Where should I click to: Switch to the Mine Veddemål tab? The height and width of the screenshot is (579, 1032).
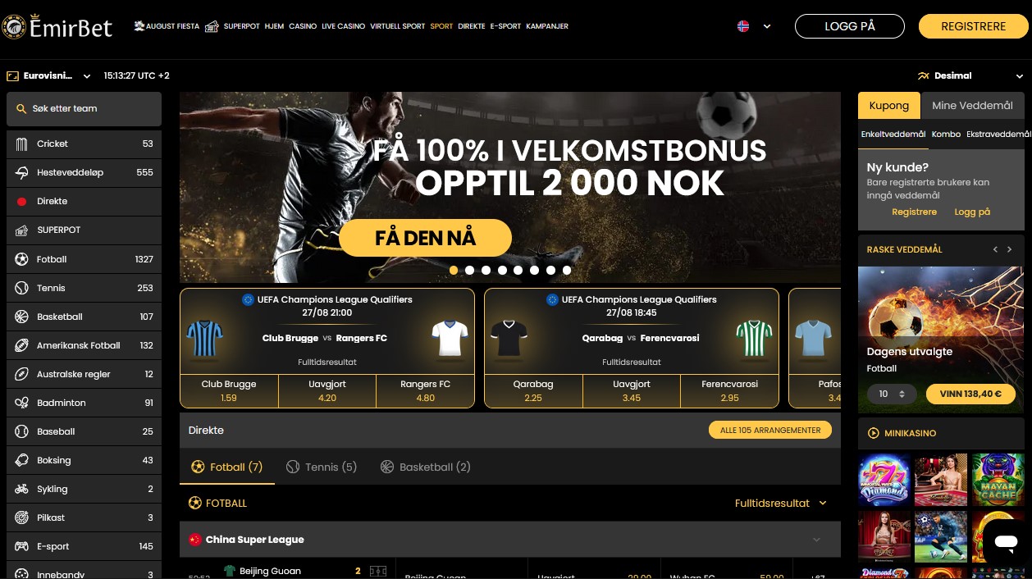(972, 105)
